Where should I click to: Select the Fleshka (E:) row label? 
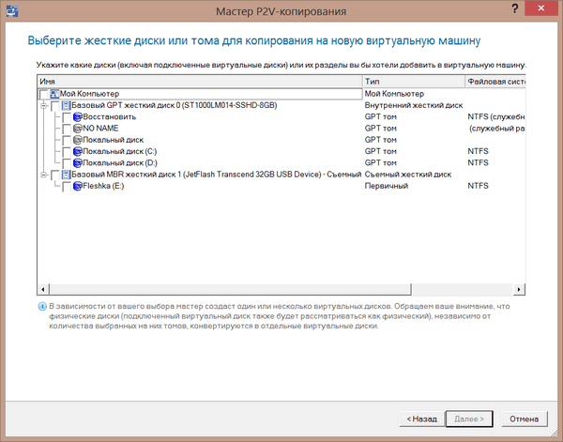(103, 186)
